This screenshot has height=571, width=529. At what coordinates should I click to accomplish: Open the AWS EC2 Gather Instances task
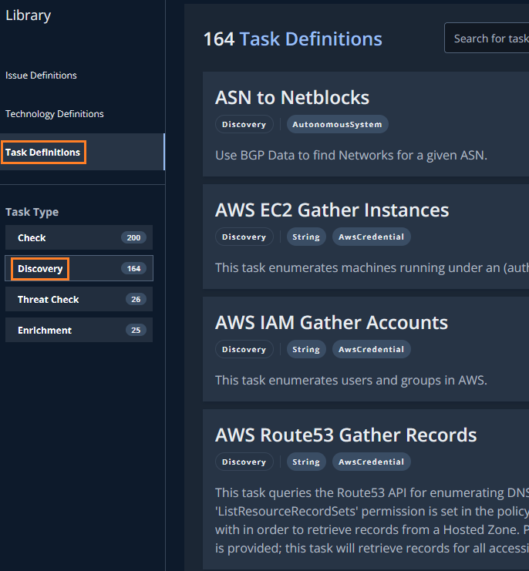point(332,210)
